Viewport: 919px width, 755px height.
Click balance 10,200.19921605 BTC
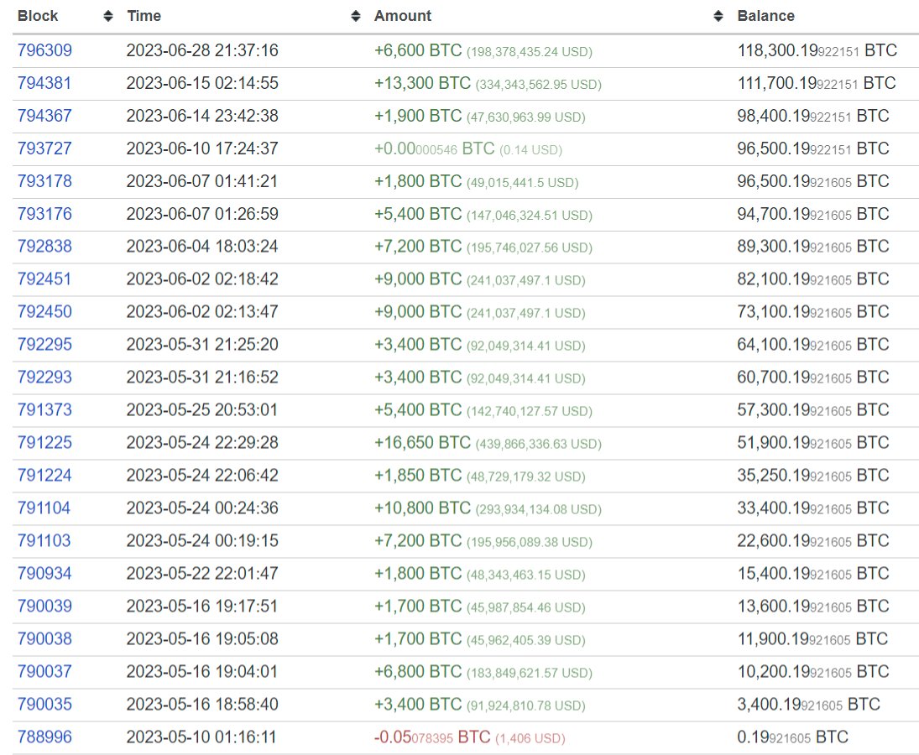pos(813,672)
